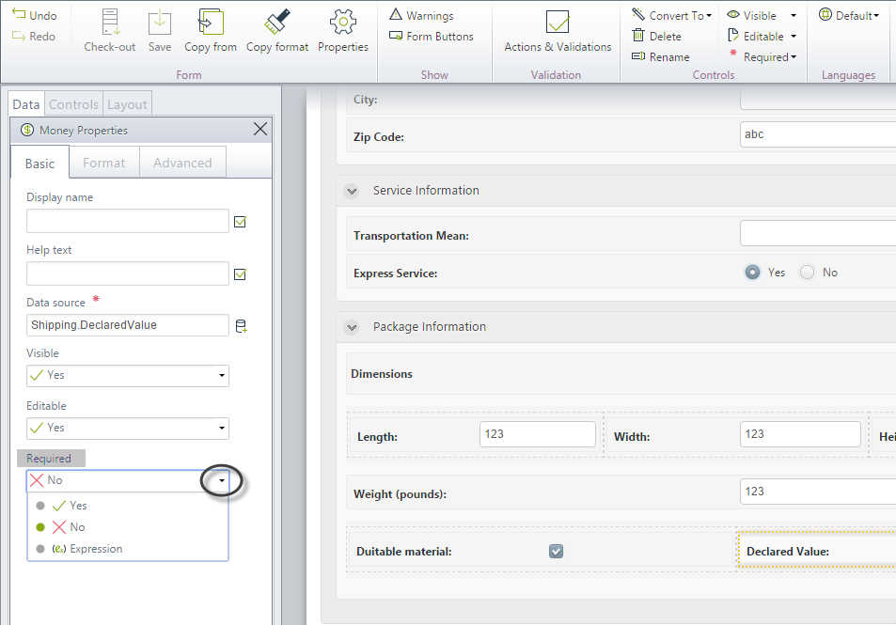This screenshot has height=625, width=896.
Task: Open the Visible property dropdown
Action: (x=128, y=375)
